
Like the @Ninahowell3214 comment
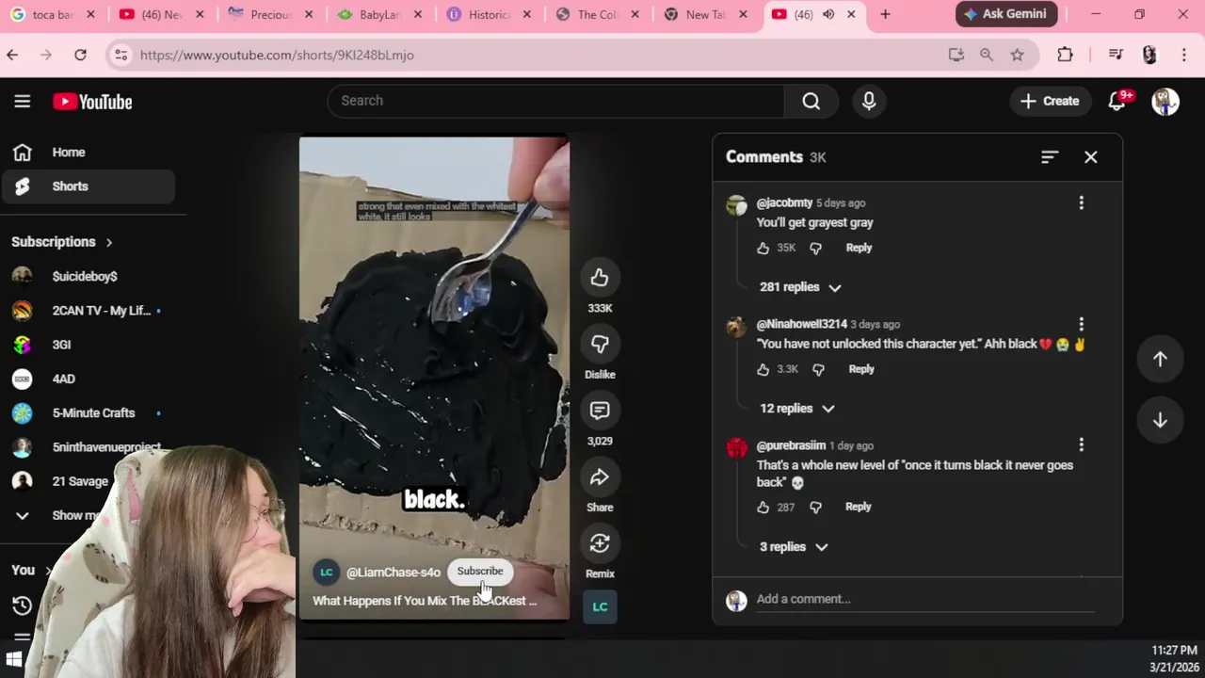pos(763,369)
